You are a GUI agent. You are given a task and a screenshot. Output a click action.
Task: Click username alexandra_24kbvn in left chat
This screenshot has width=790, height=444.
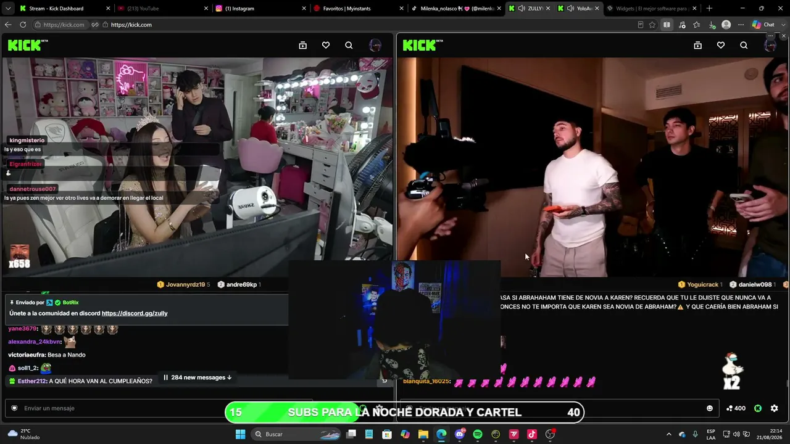coord(35,342)
